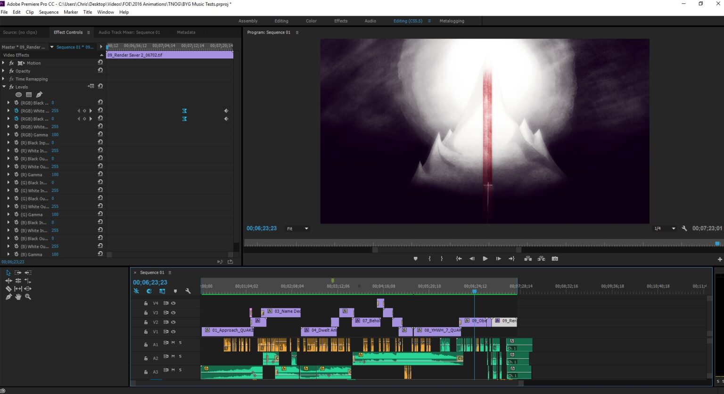Switch to the Color workspace
This screenshot has width=724, height=394.
[311, 21]
